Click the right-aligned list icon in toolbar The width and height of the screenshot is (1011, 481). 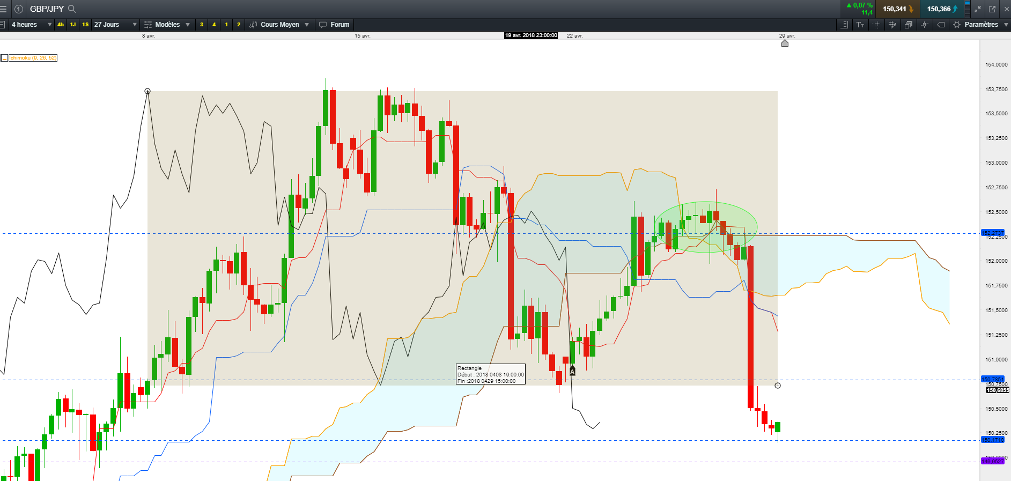tap(844, 25)
